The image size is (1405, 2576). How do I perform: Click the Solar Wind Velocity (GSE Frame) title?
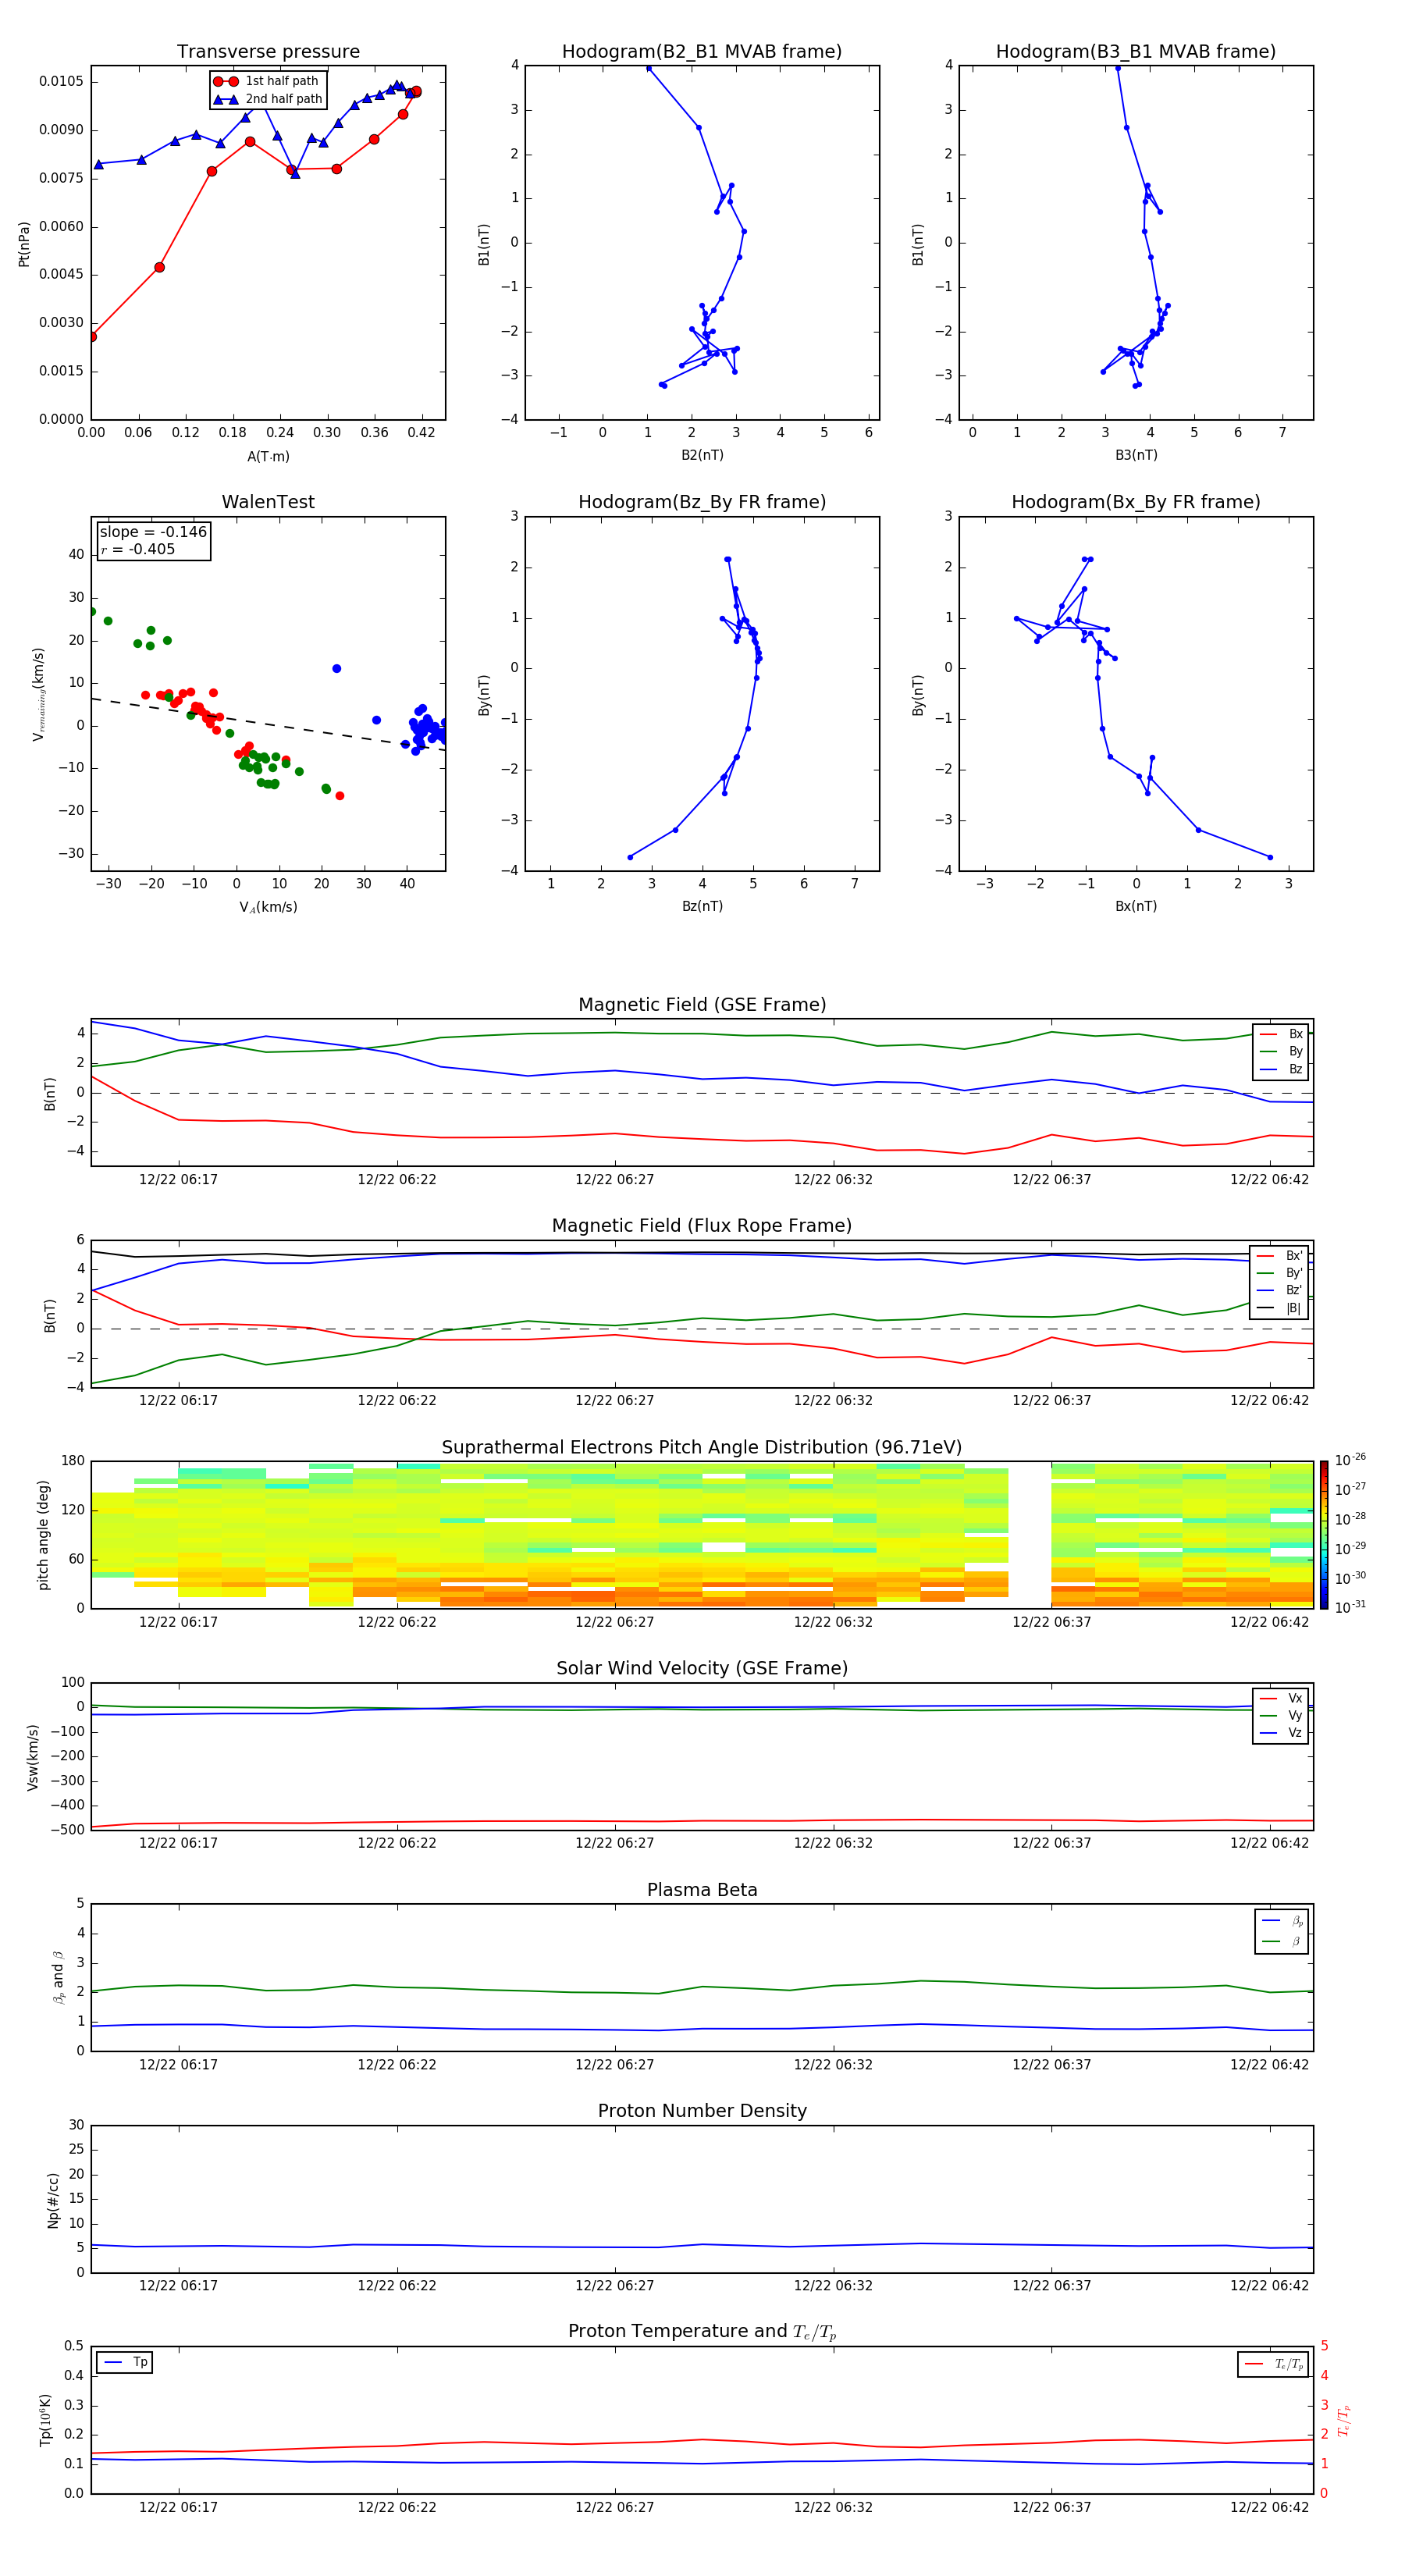click(x=702, y=1668)
